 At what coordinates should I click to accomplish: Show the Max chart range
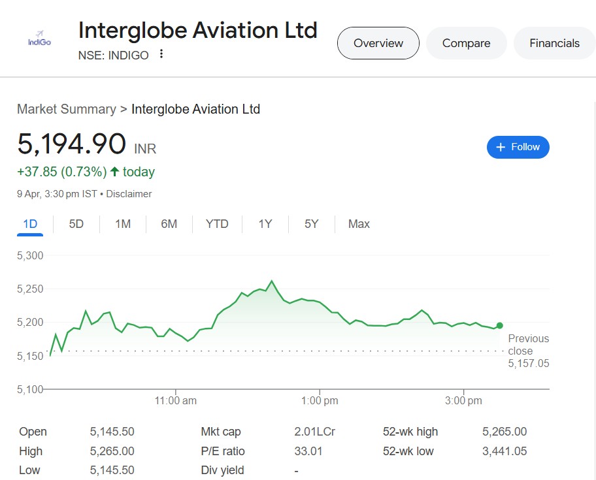click(359, 224)
